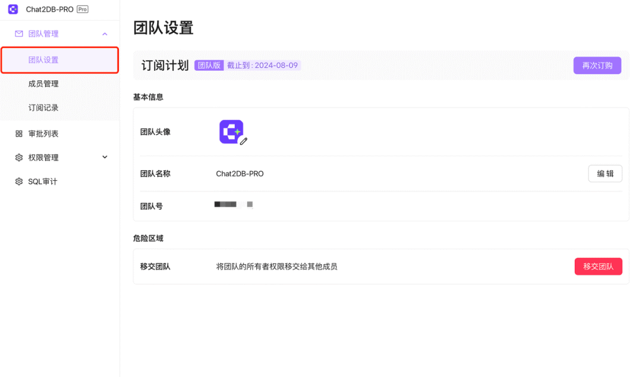
Task: Click the description 将团队的所有者权限移交给其他成员
Action: [x=277, y=266]
